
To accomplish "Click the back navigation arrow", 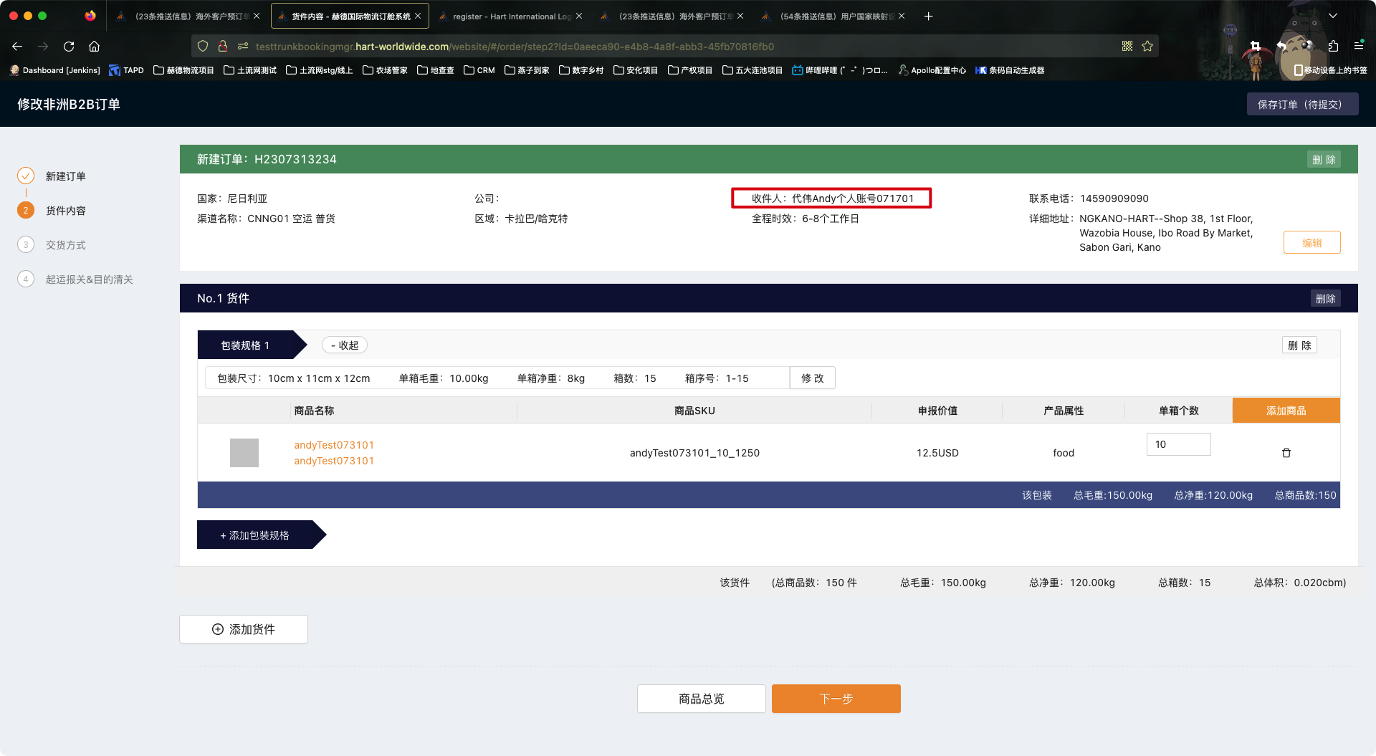I will [17, 47].
